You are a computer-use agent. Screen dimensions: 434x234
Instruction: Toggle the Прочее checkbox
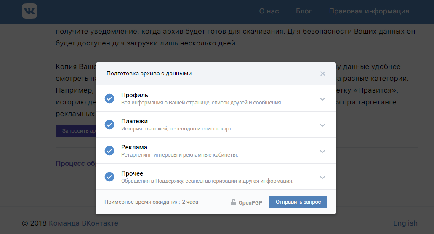(109, 177)
